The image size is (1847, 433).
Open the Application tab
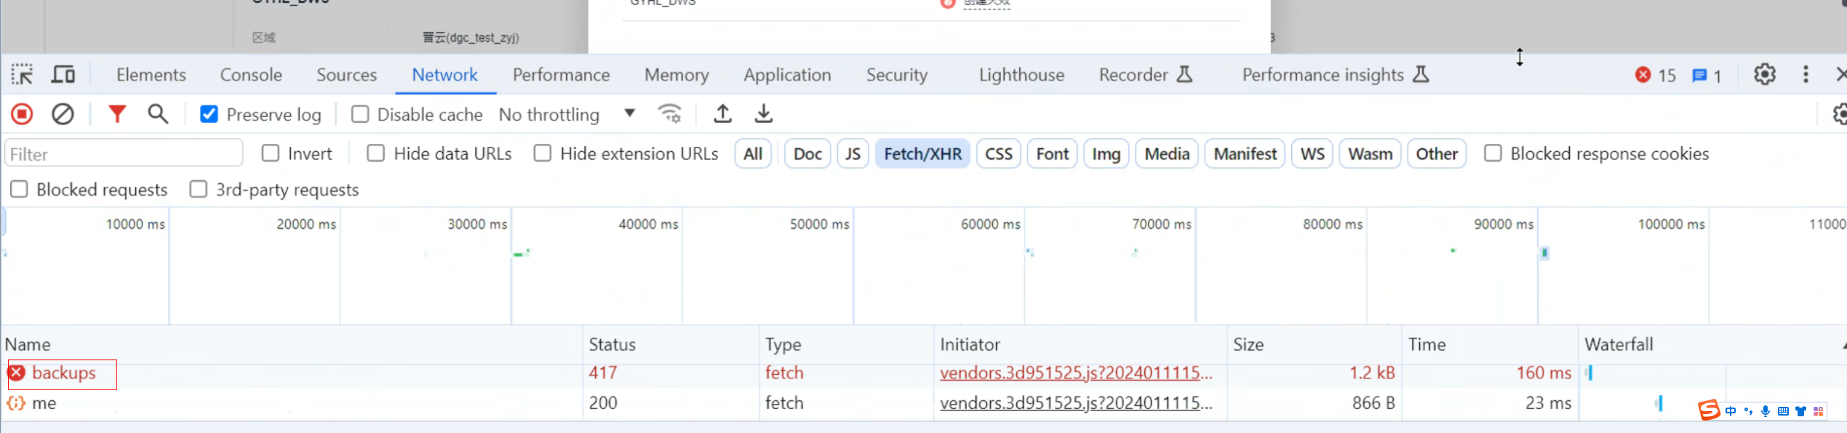[x=787, y=75]
